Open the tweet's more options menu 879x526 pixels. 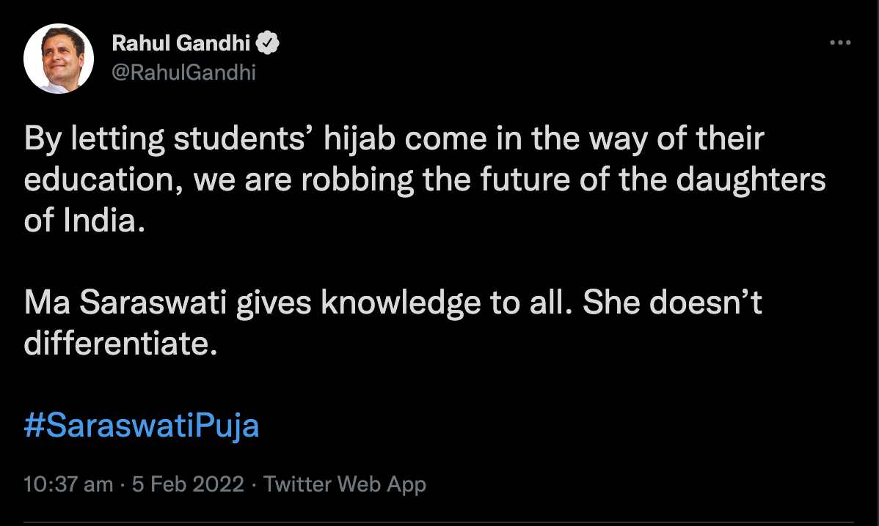(x=839, y=43)
